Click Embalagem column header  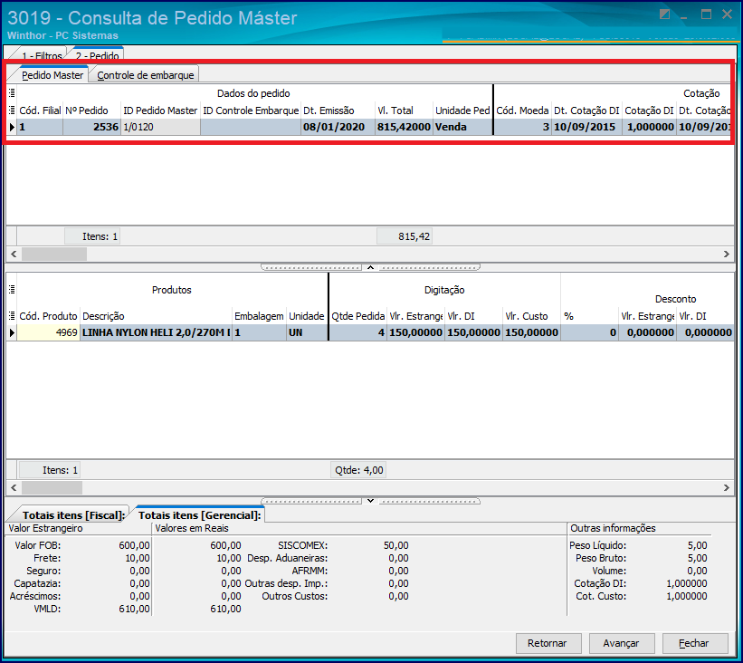(x=259, y=316)
